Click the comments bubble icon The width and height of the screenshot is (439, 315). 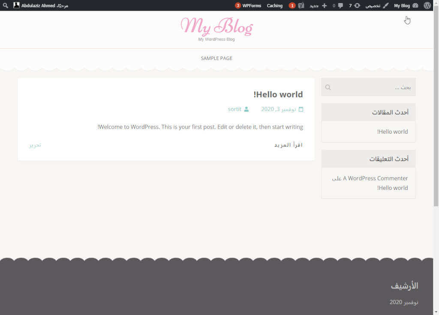[340, 5]
